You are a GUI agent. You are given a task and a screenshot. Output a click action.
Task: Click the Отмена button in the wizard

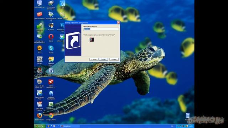point(114,59)
